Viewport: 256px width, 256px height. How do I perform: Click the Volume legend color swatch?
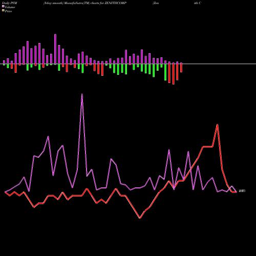pyautogui.click(x=3, y=7)
